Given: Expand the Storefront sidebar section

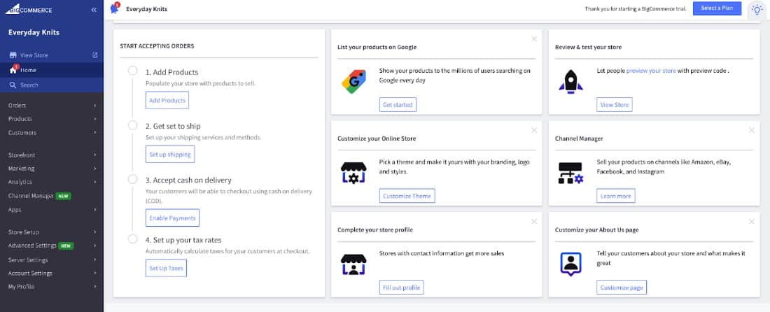Looking at the screenshot, I should (x=52, y=155).
